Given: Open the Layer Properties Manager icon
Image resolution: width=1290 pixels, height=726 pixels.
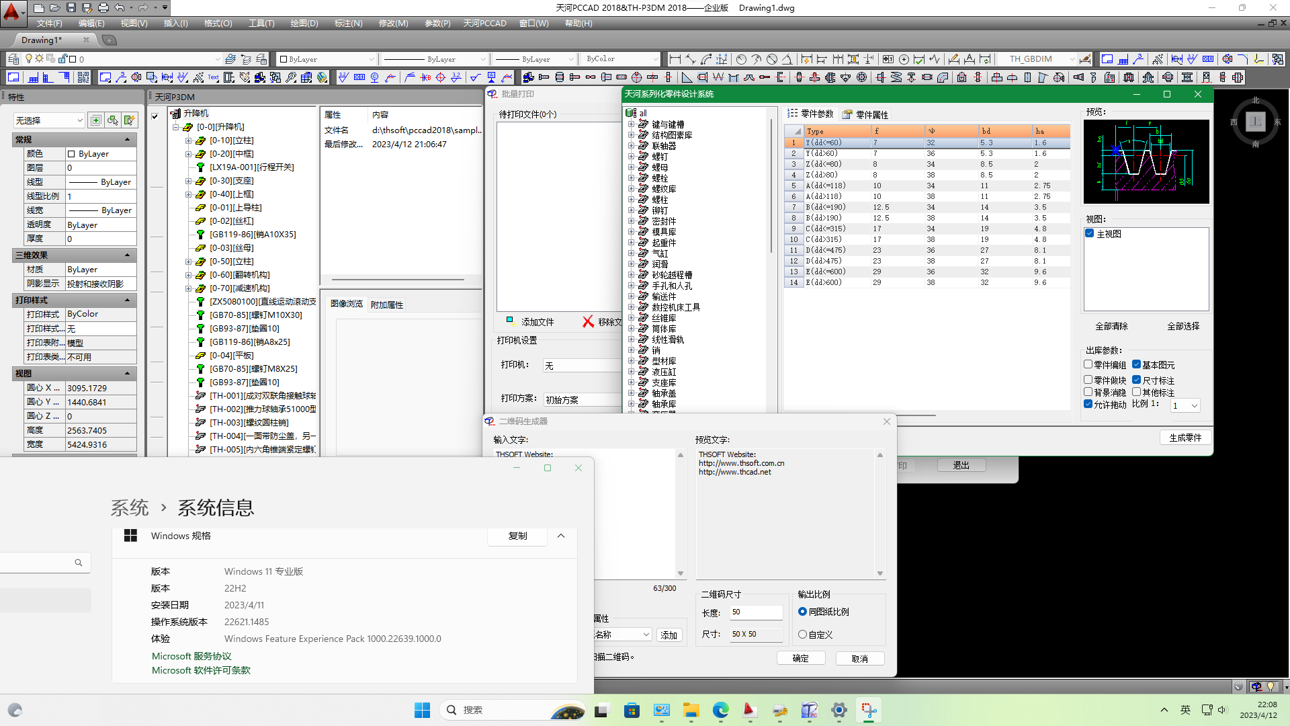Looking at the screenshot, I should (13, 59).
